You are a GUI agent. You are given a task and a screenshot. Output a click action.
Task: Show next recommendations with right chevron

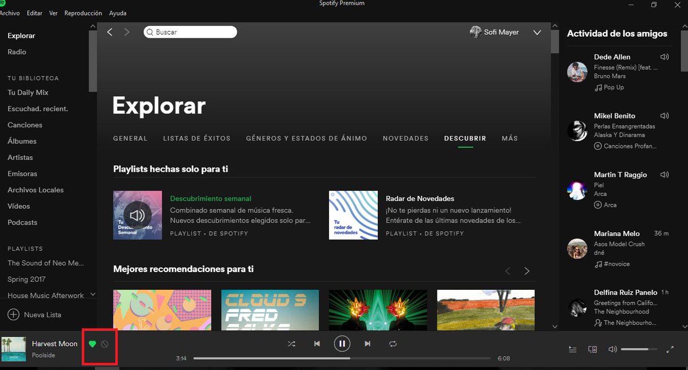[x=527, y=271]
